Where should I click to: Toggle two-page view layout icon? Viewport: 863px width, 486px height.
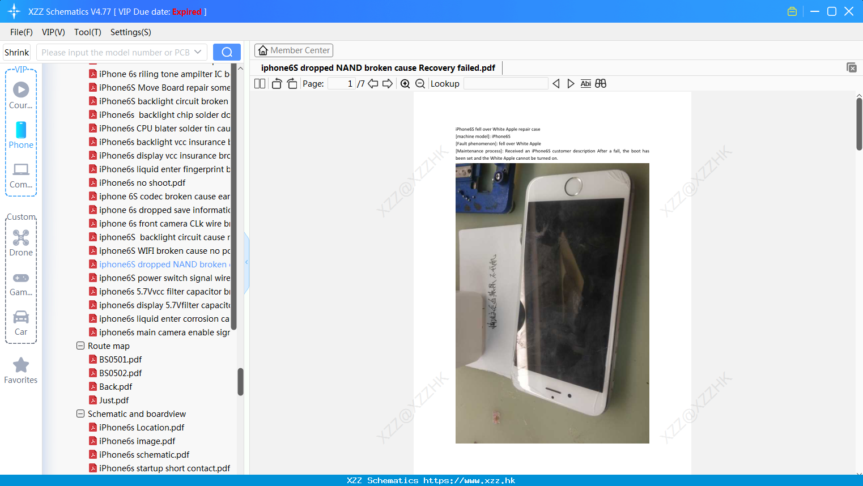point(260,84)
